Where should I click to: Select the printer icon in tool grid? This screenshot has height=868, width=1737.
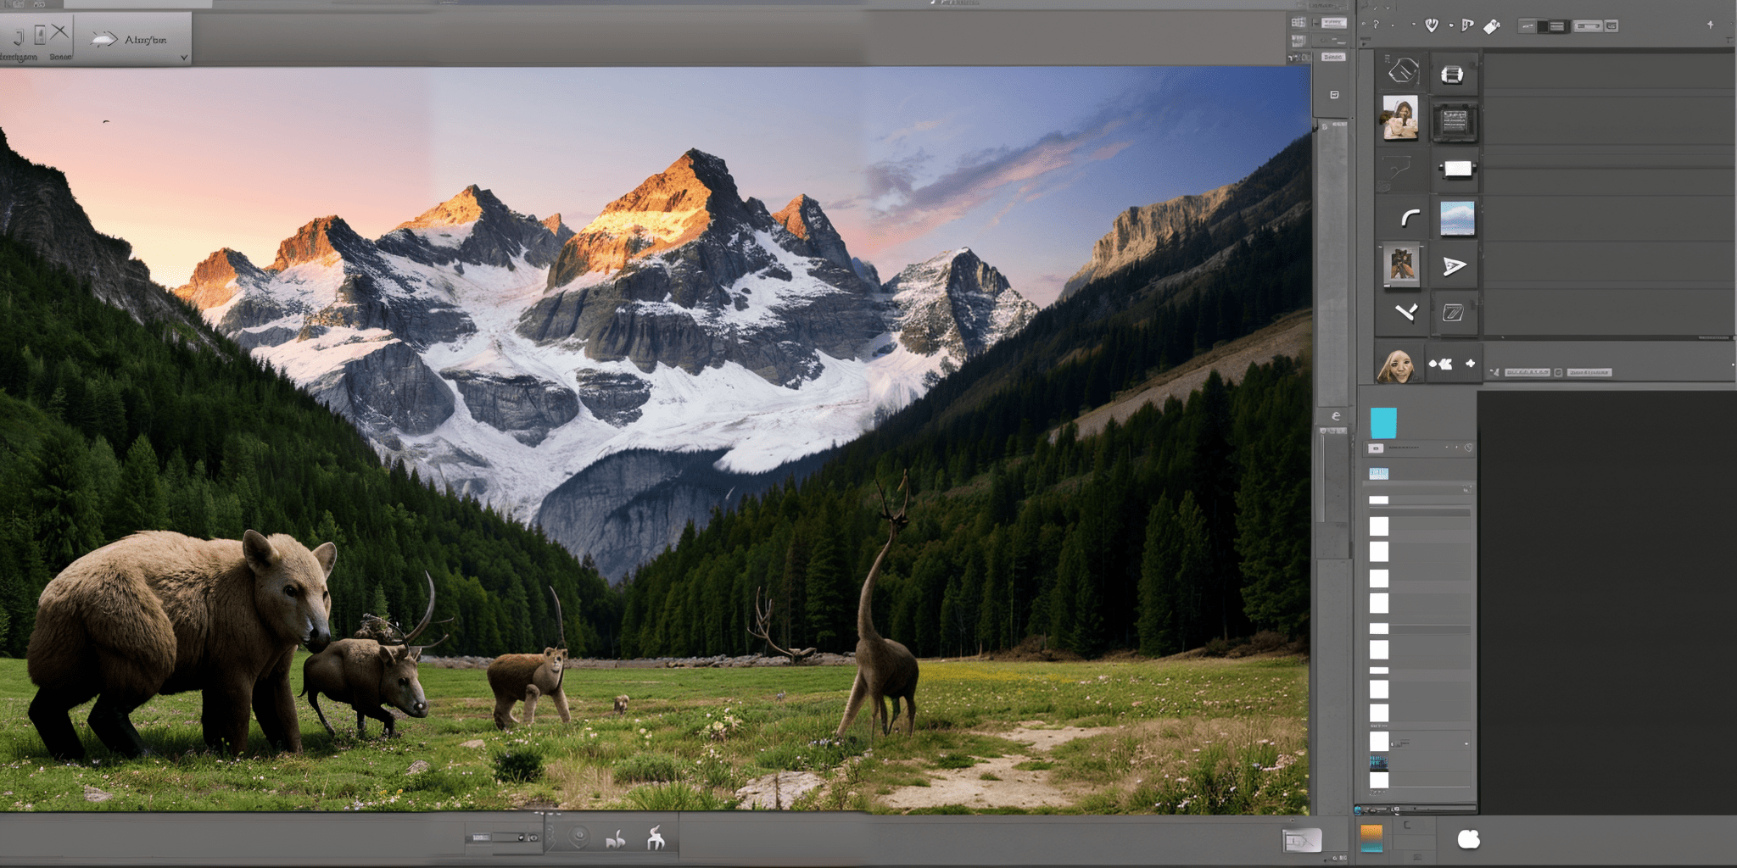pyautogui.click(x=1452, y=75)
